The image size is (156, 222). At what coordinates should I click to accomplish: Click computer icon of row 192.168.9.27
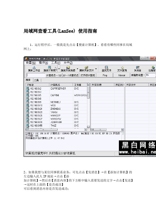click(28, 119)
